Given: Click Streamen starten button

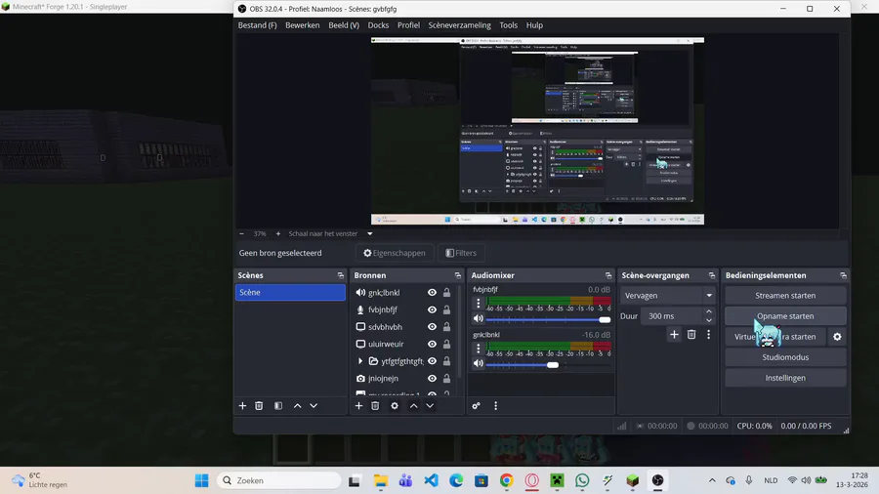Looking at the screenshot, I should 785,295.
